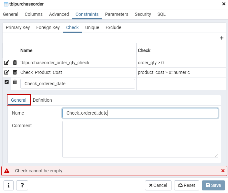Open the SQL tab

click(161, 14)
